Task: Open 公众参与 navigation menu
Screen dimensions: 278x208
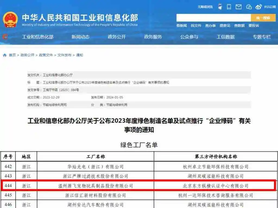Action: (x=189, y=37)
